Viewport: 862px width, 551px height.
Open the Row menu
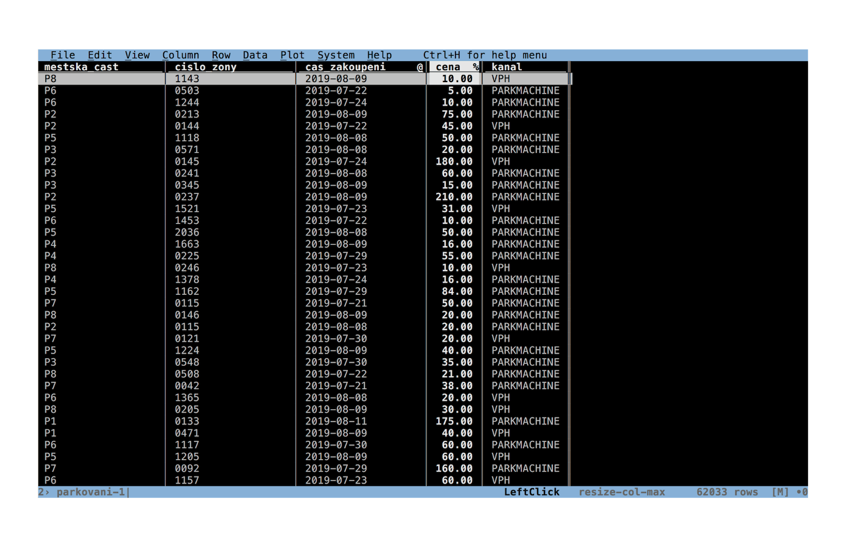pos(221,55)
